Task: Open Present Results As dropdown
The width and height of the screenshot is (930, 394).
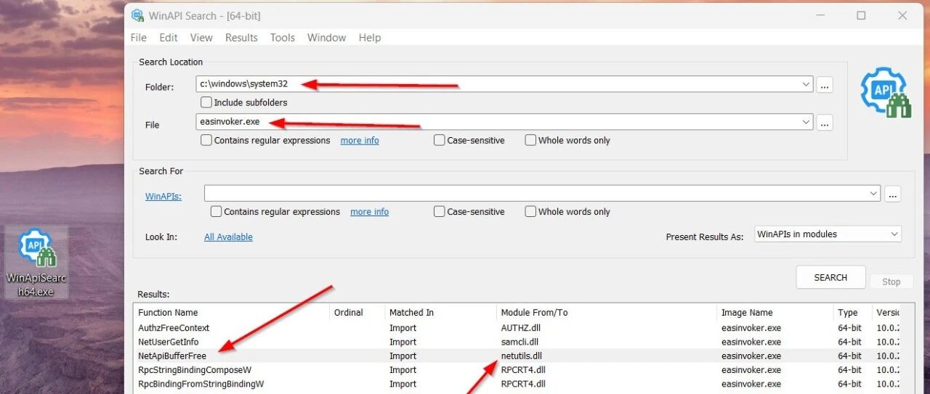Action: [828, 234]
